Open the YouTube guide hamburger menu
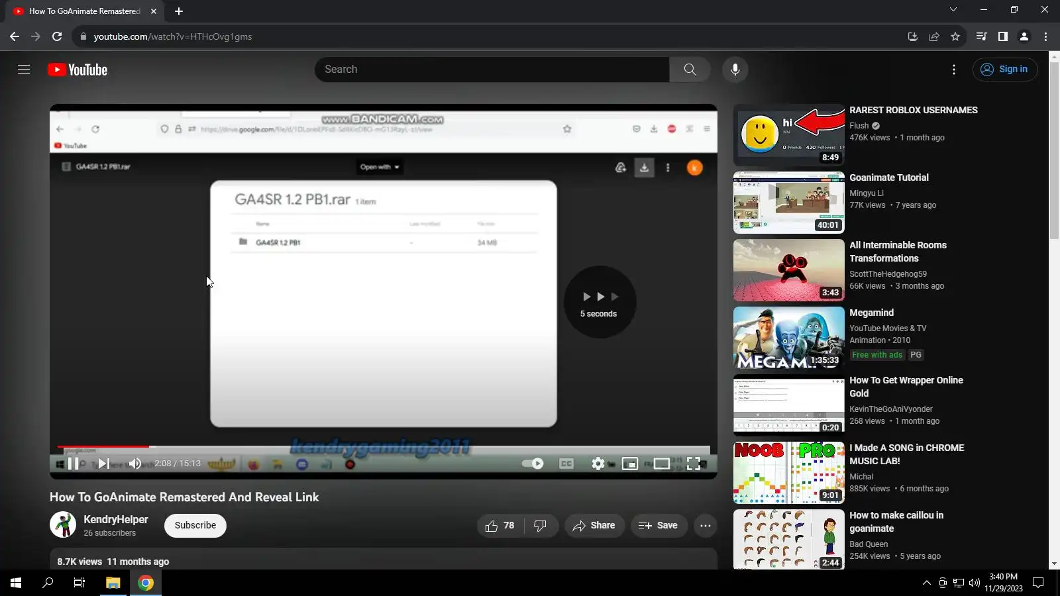This screenshot has height=596, width=1060. point(24,70)
